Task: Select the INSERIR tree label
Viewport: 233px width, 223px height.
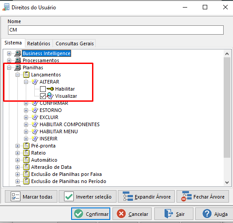Action: pyautogui.click(x=48, y=139)
